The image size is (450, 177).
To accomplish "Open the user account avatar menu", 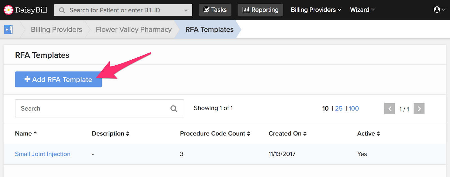I will click(440, 10).
